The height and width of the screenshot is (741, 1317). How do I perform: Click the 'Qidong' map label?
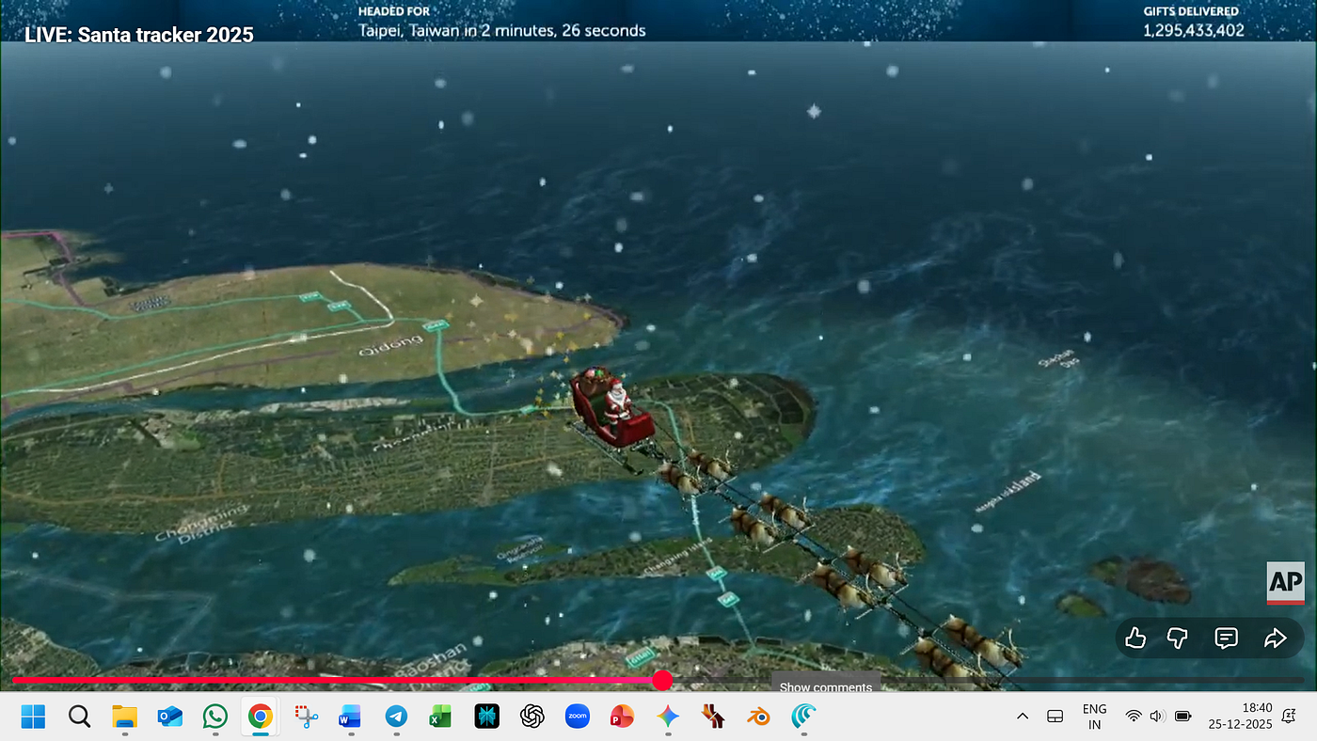coord(390,346)
